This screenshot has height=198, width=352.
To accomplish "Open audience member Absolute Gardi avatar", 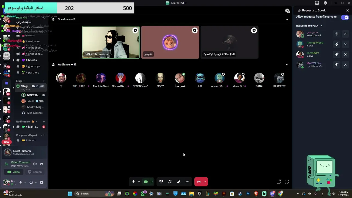I will coord(101,78).
